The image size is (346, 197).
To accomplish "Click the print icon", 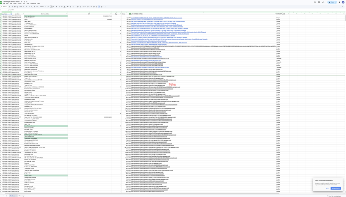I will (x=15, y=7).
